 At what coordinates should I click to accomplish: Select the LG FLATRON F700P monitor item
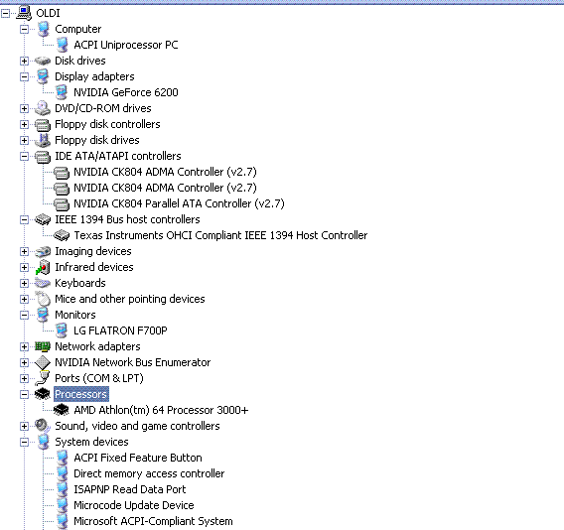[120, 331]
